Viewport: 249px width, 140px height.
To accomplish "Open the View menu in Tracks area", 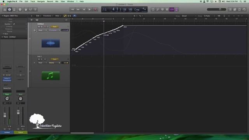I will point(58,16).
